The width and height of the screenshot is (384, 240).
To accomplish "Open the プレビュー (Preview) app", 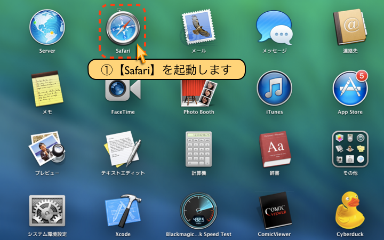I will [x=47, y=149].
